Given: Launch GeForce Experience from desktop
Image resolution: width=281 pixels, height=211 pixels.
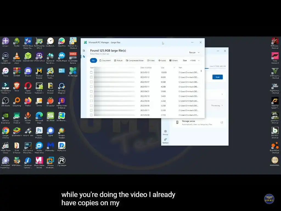Looking at the screenshot, I should click(5, 118).
